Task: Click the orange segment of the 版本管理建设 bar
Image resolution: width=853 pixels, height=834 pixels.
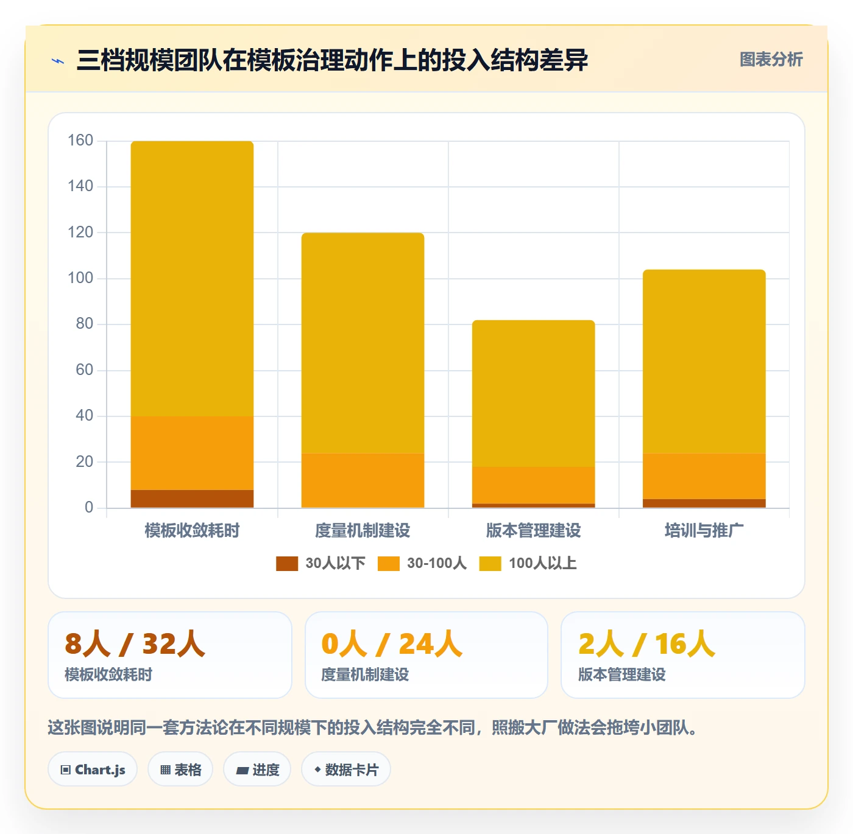Action: (x=533, y=485)
